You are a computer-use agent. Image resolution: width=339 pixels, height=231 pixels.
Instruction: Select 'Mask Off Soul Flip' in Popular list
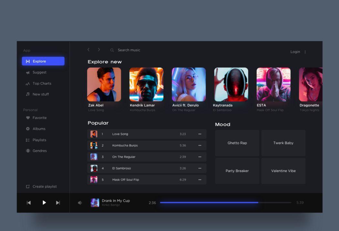[126, 180]
